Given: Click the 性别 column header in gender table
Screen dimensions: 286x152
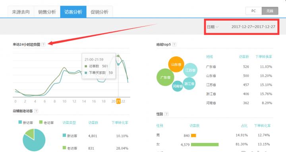Looking at the screenshot, I should click(x=160, y=125).
